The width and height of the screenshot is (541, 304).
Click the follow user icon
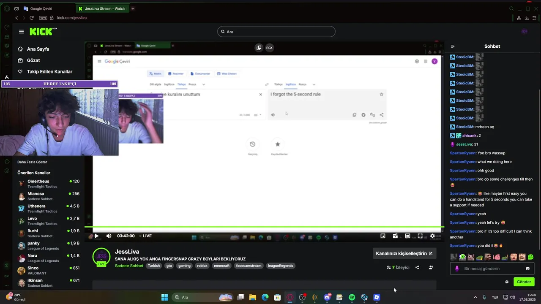(431, 267)
